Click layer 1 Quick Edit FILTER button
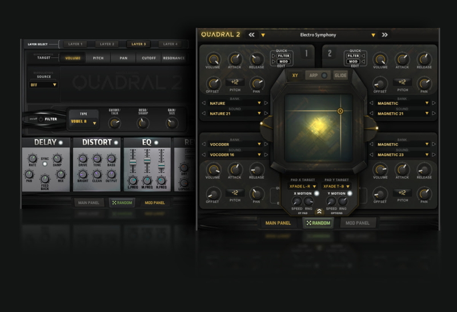457x312 pixels. pyautogui.click(x=283, y=55)
